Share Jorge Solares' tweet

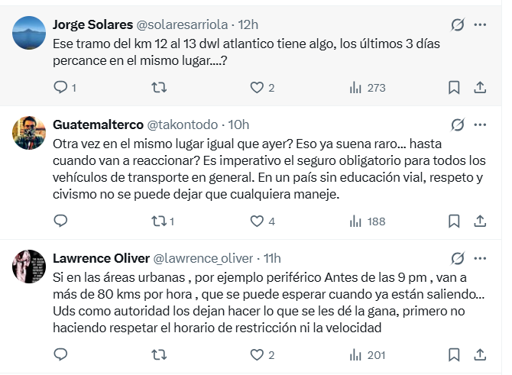480,88
